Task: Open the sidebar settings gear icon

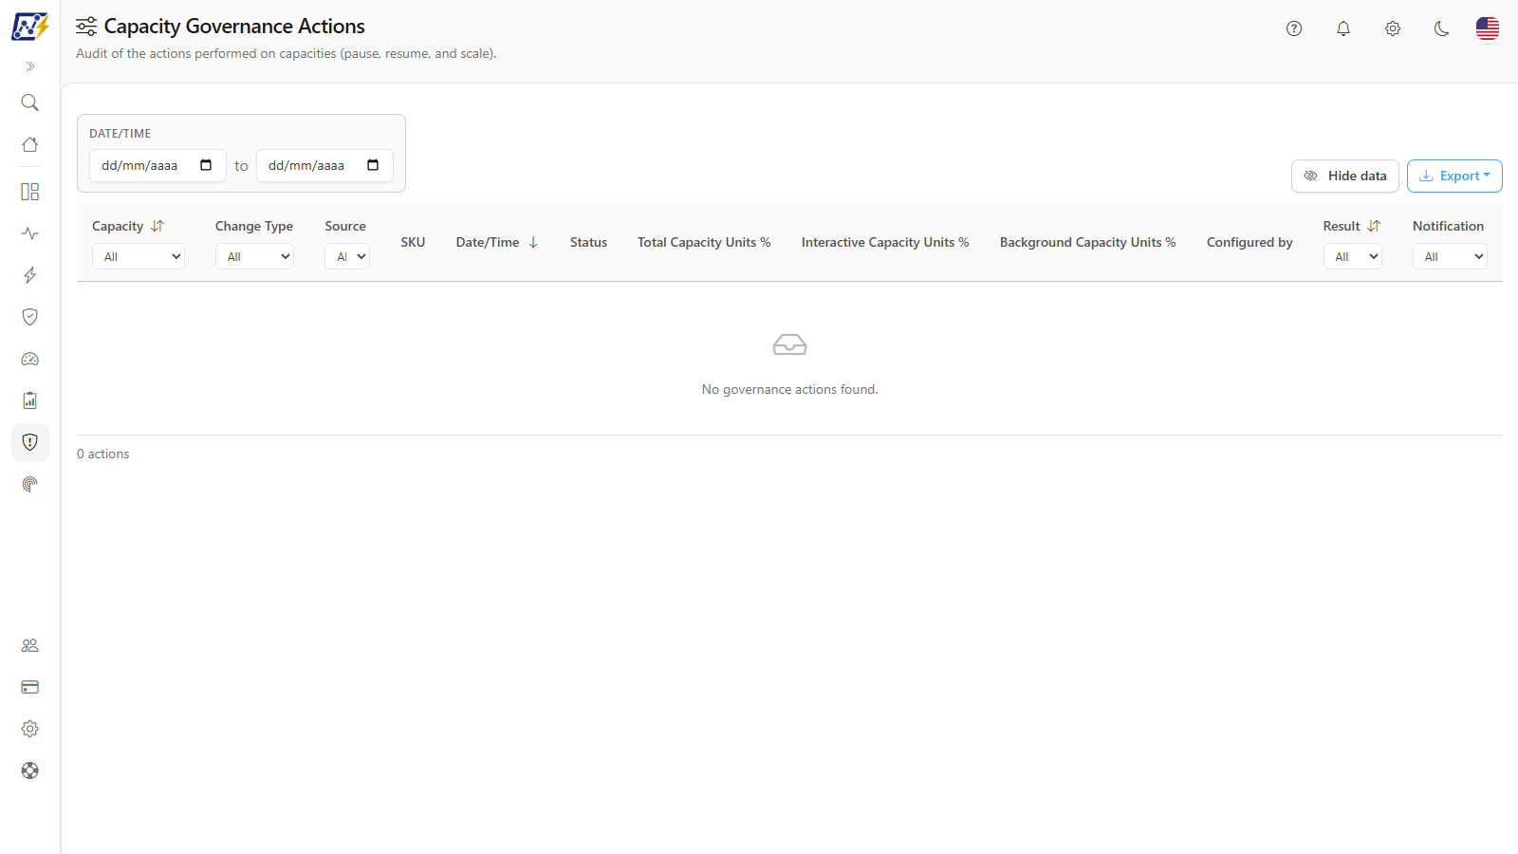Action: tap(30, 729)
